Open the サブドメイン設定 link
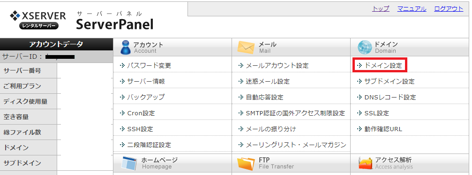Image resolution: width=472 pixels, height=175 pixels. pos(389,81)
